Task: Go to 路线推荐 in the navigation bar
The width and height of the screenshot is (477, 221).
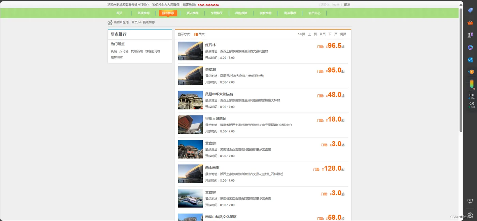Action: [x=143, y=13]
